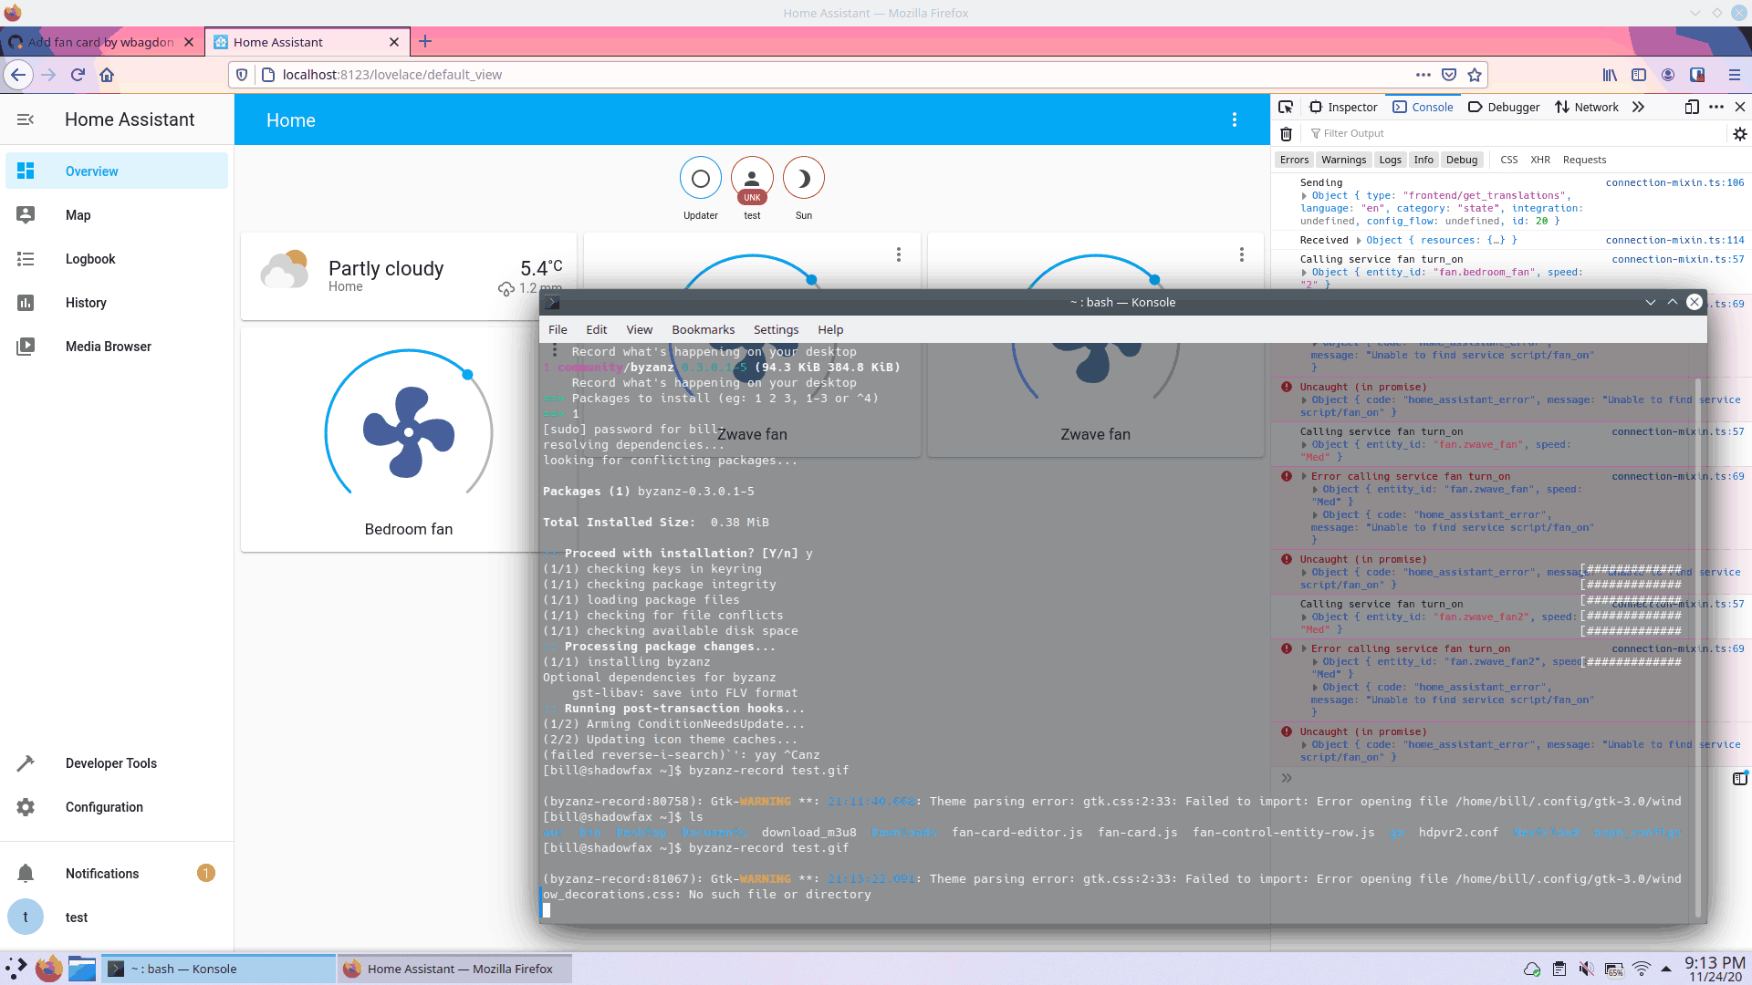Toggle the XHR console filter
The width and height of the screenshot is (1752, 985).
(1540, 160)
